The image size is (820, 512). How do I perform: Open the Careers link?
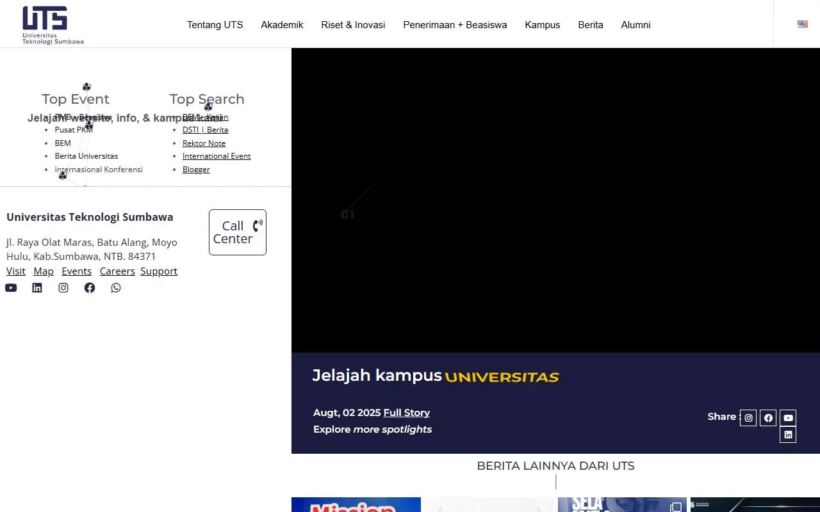117,271
